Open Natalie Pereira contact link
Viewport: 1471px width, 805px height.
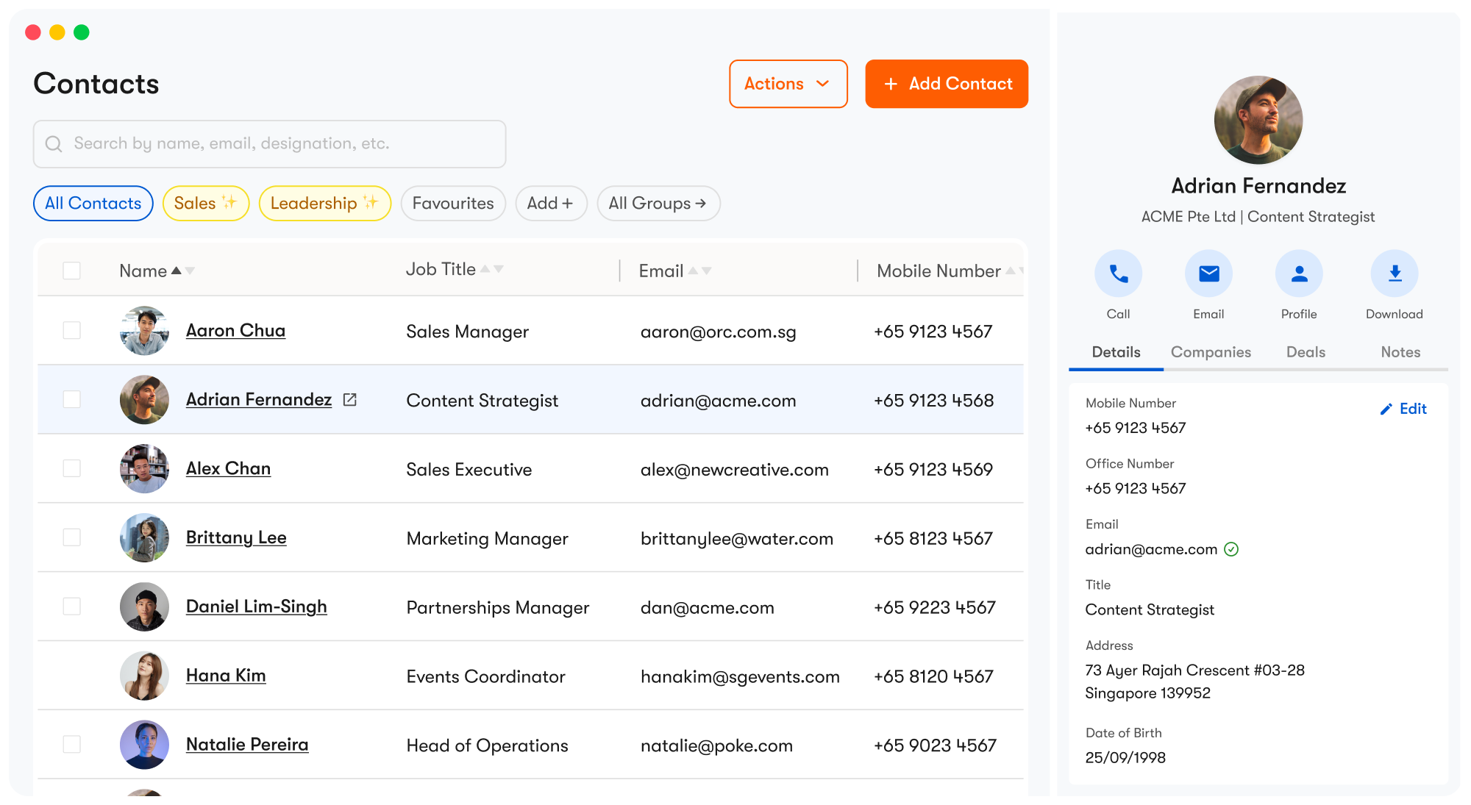click(x=247, y=745)
